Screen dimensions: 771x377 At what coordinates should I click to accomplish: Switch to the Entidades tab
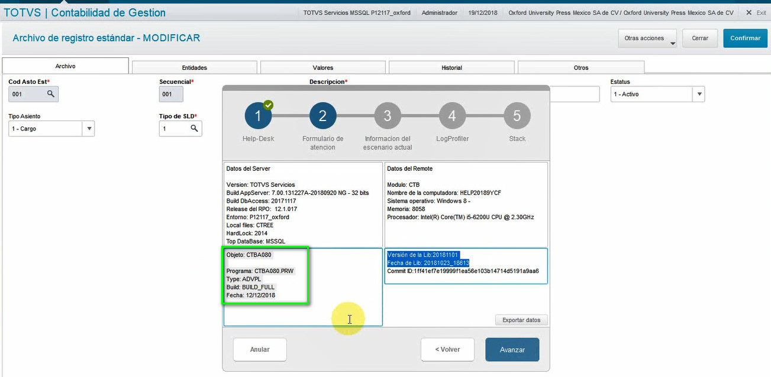[195, 67]
